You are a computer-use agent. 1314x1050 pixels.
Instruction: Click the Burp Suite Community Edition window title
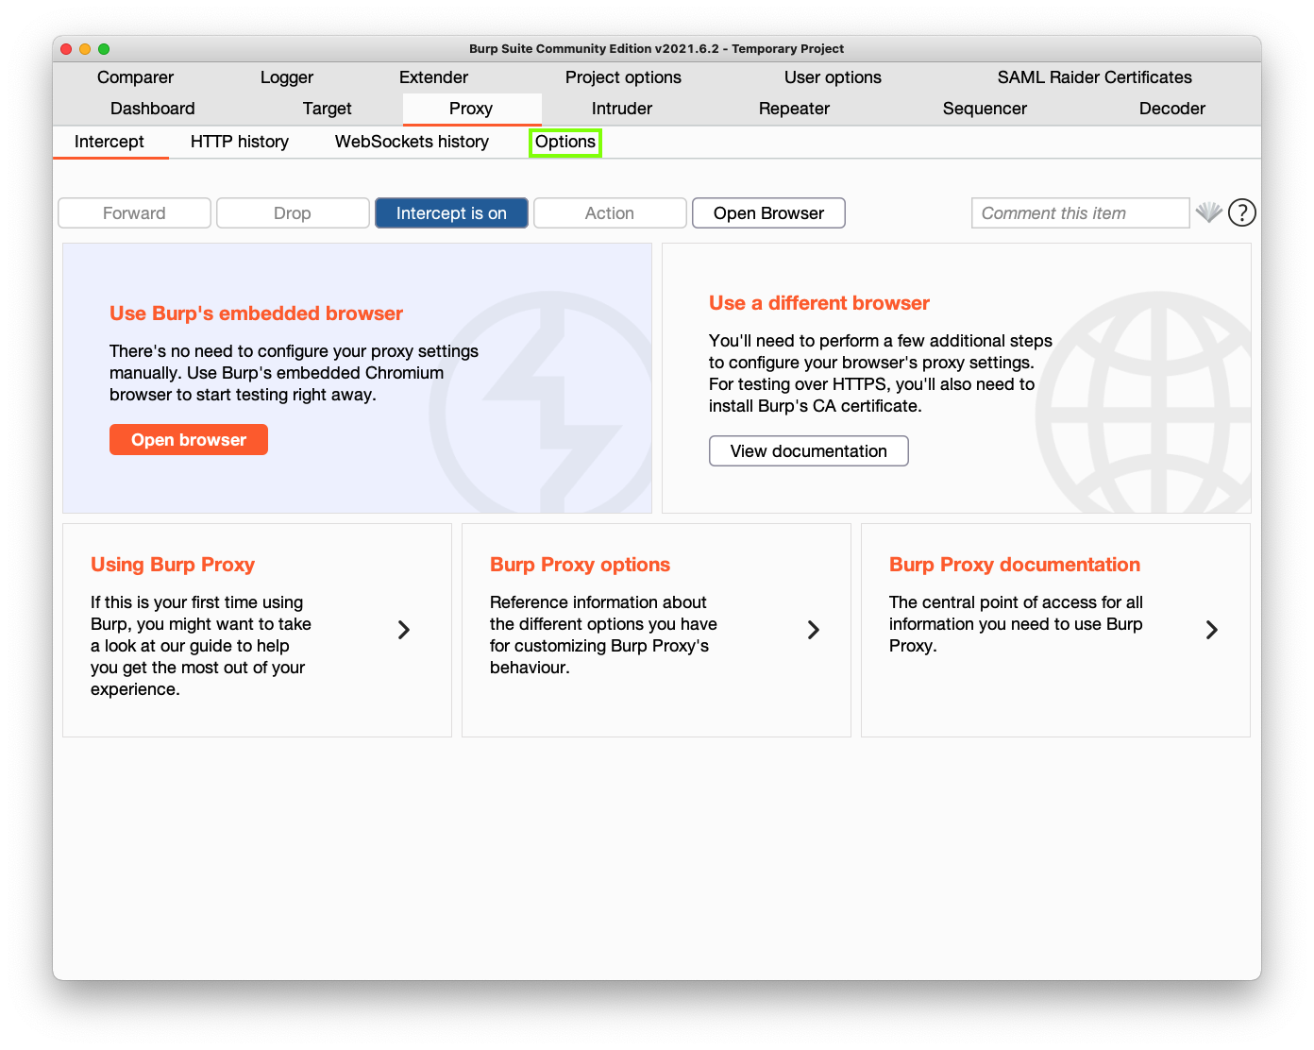pyautogui.click(x=657, y=49)
